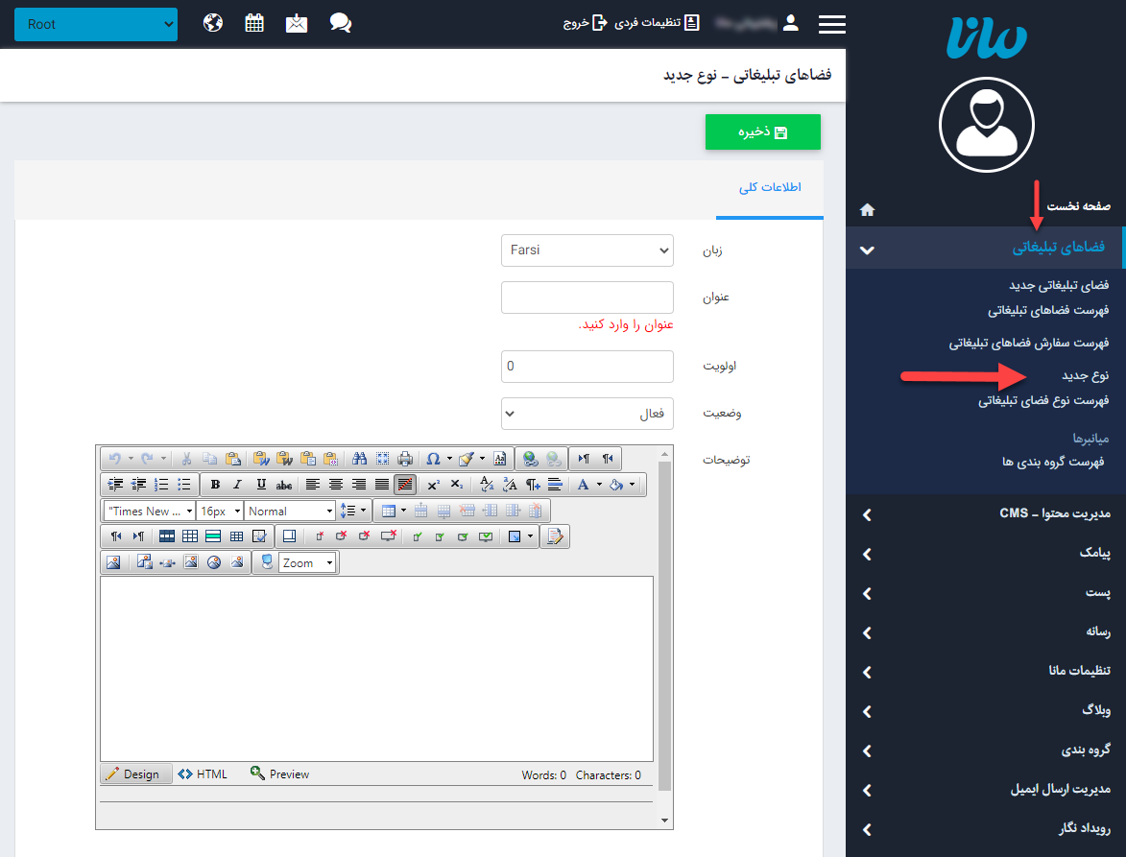Click the Cut scissors icon in the editor

187,459
